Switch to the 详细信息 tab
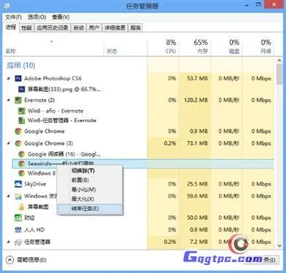 tap(115, 28)
